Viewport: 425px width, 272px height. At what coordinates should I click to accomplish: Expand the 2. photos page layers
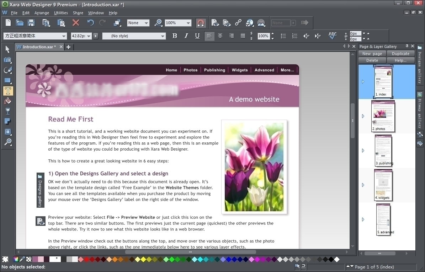pos(363,116)
